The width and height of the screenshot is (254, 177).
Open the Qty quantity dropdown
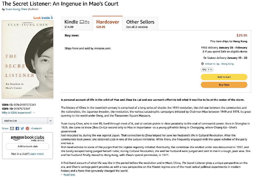point(207,70)
